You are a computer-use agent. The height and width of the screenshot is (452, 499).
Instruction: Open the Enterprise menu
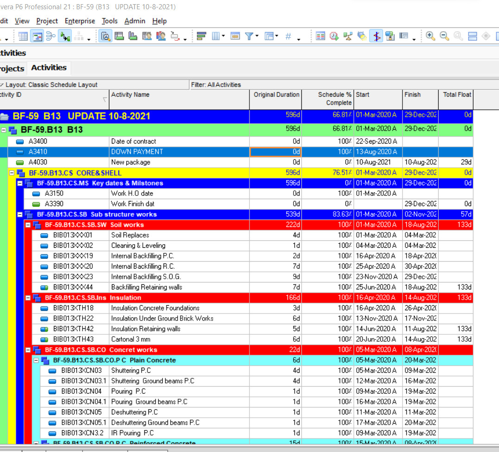click(x=79, y=21)
